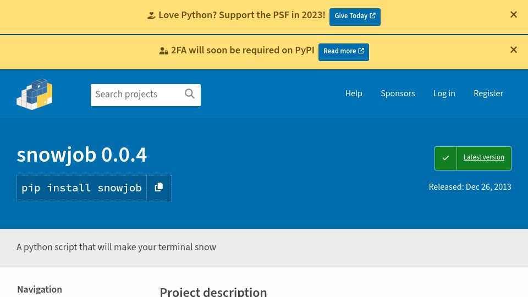
Task: Click the 2FA user-lock icon
Action: [x=164, y=51]
